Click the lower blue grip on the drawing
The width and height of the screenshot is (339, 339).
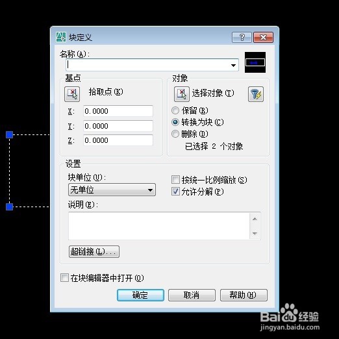9,207
